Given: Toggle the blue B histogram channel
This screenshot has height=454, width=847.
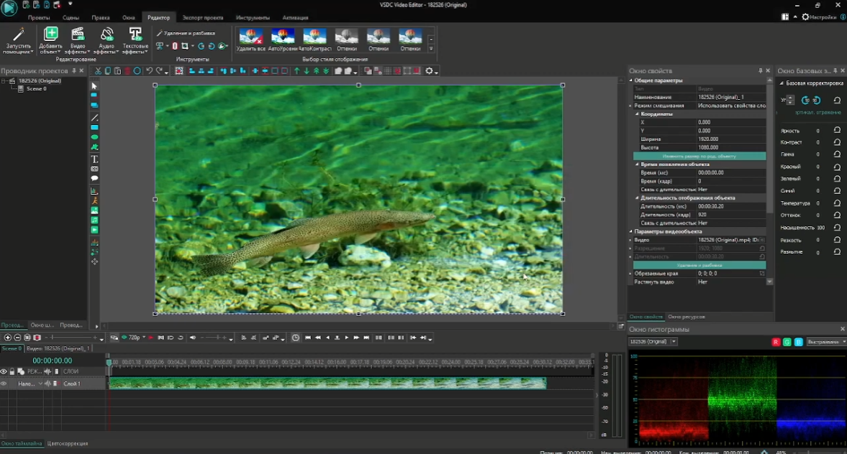Looking at the screenshot, I should click(x=798, y=342).
